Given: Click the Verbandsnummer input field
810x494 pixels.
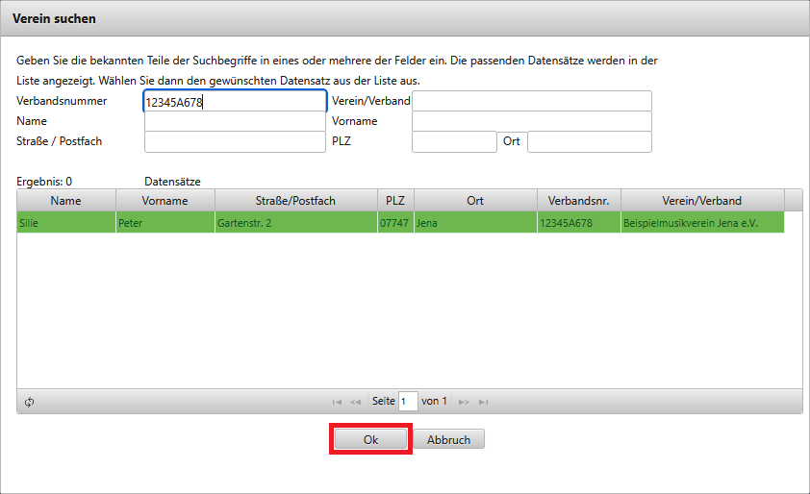Looking at the screenshot, I should (x=235, y=101).
